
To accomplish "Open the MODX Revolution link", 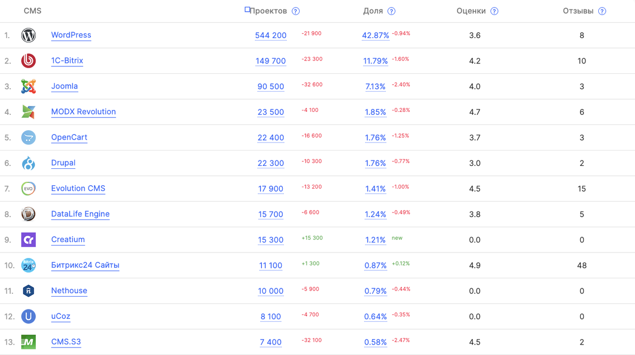I will point(83,112).
